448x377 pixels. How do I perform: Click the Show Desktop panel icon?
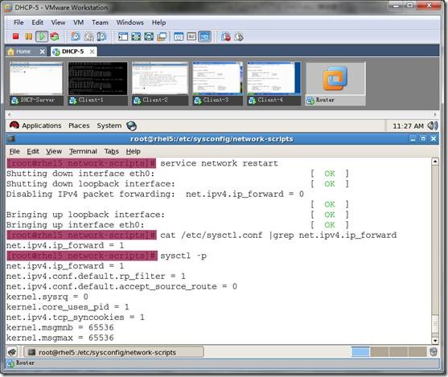12,352
